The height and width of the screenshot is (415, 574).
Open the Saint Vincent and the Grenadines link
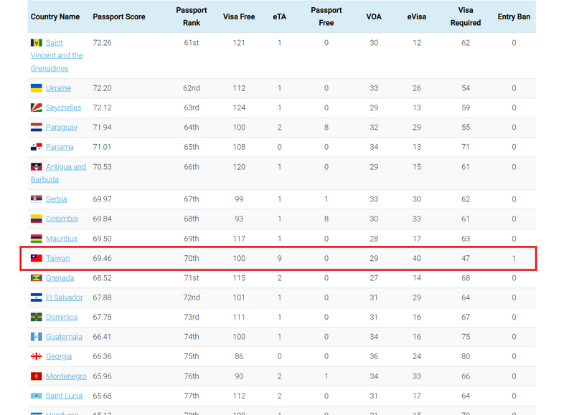(x=56, y=56)
